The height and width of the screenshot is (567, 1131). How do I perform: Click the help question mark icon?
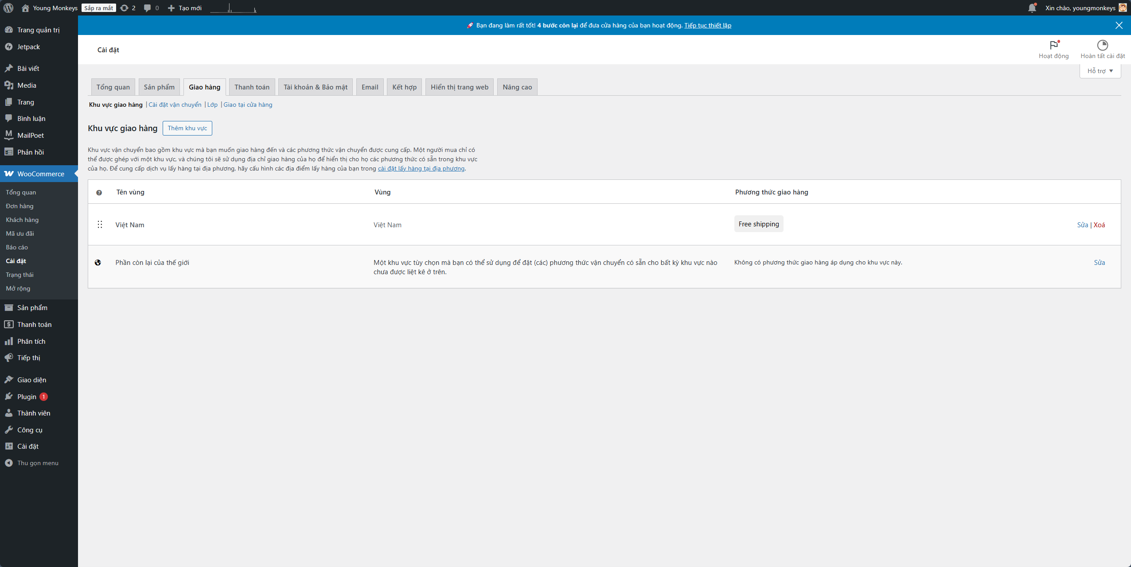pos(99,193)
